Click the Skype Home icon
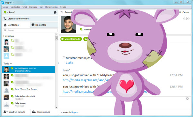This screenshot has height=117, width=193. pos(55,12)
